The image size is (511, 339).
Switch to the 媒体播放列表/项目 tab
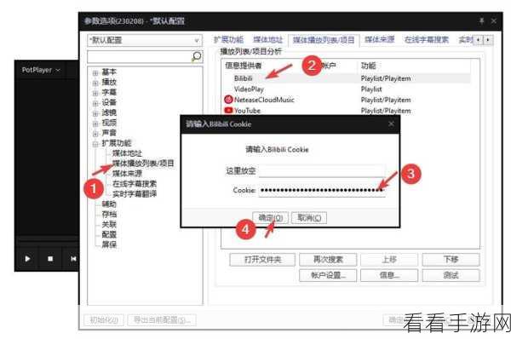click(324, 40)
